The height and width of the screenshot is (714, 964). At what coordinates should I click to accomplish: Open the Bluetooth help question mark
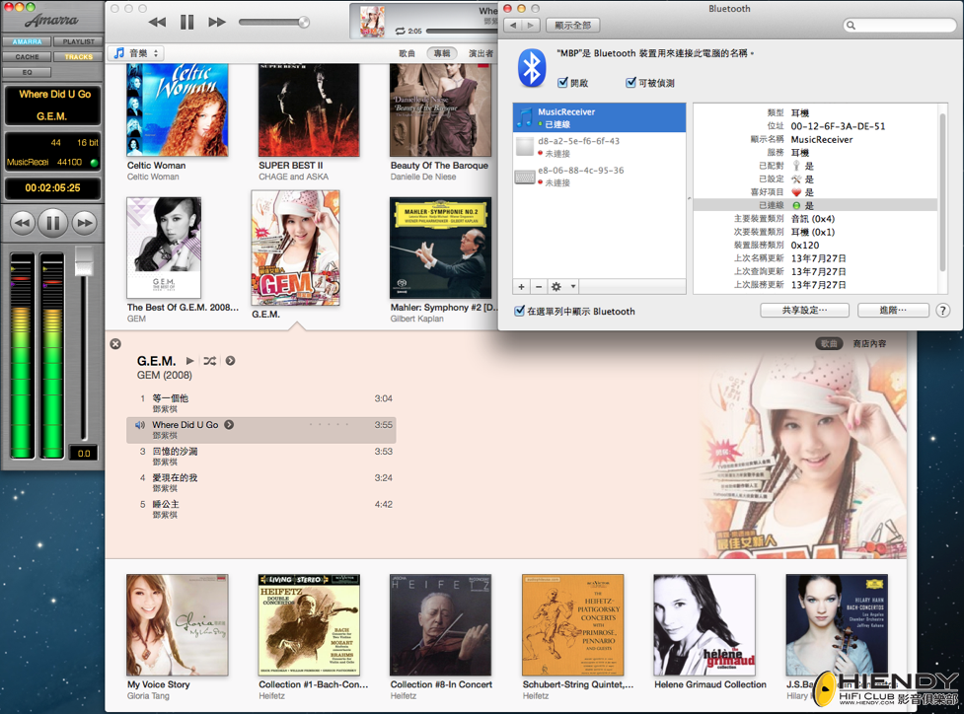(942, 311)
